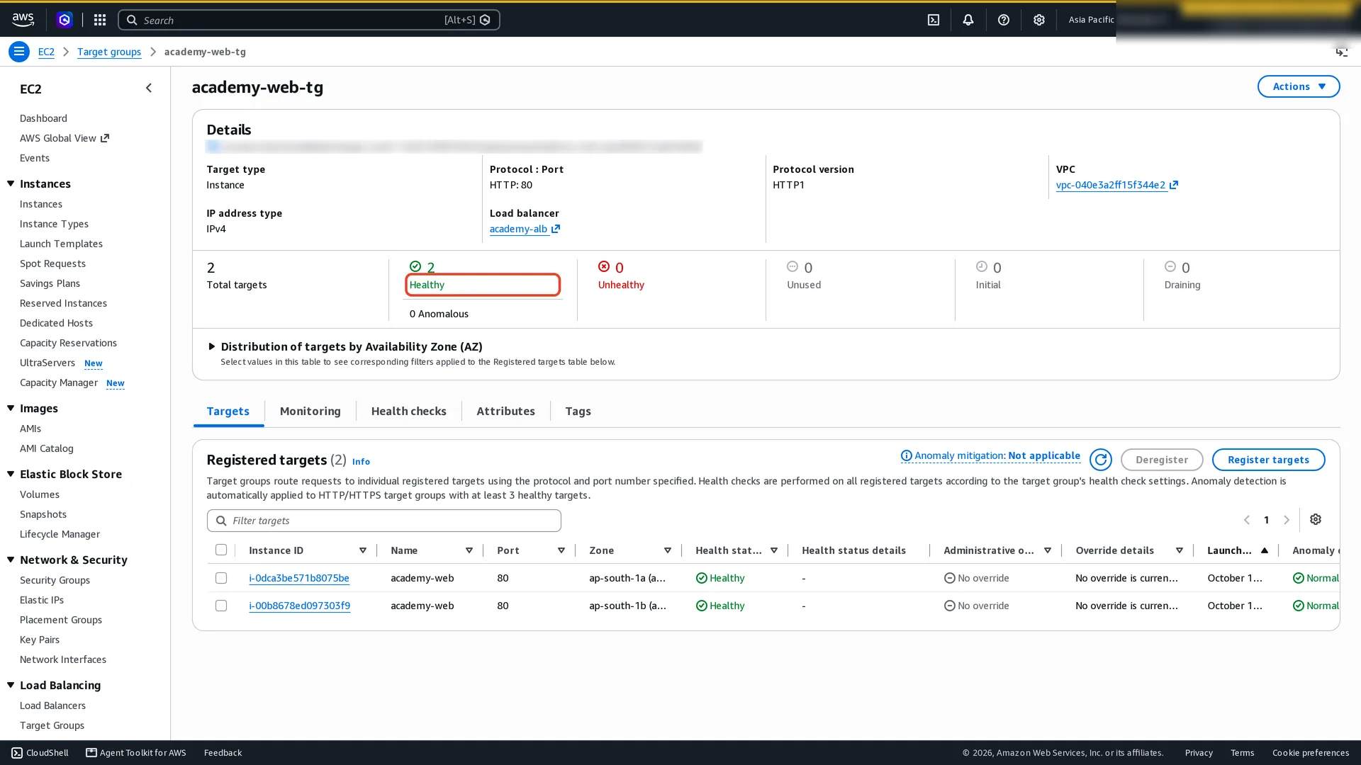Click the Amazon Q icon in header
Screen dimensions: 1361x765
pos(65,20)
